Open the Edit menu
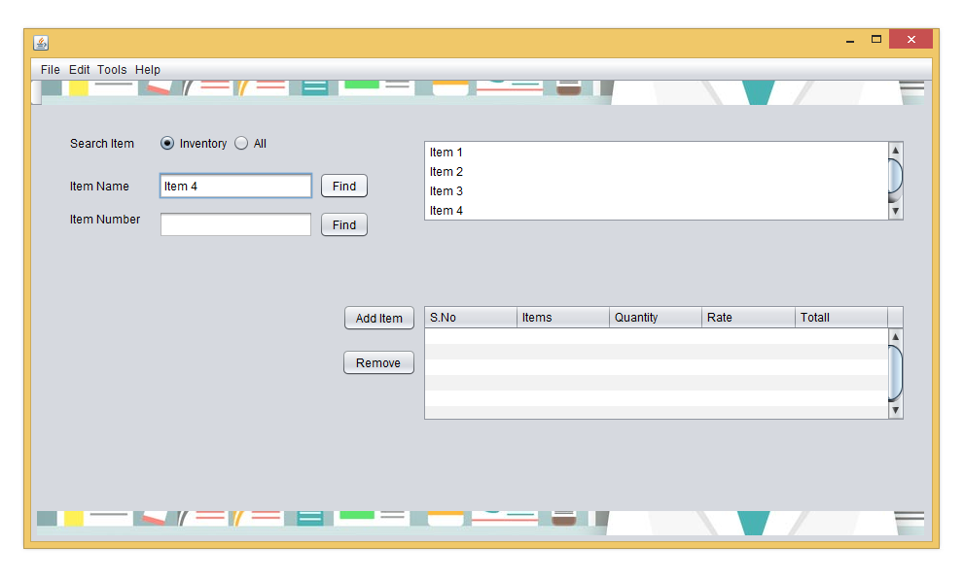964x580 pixels. pos(79,69)
